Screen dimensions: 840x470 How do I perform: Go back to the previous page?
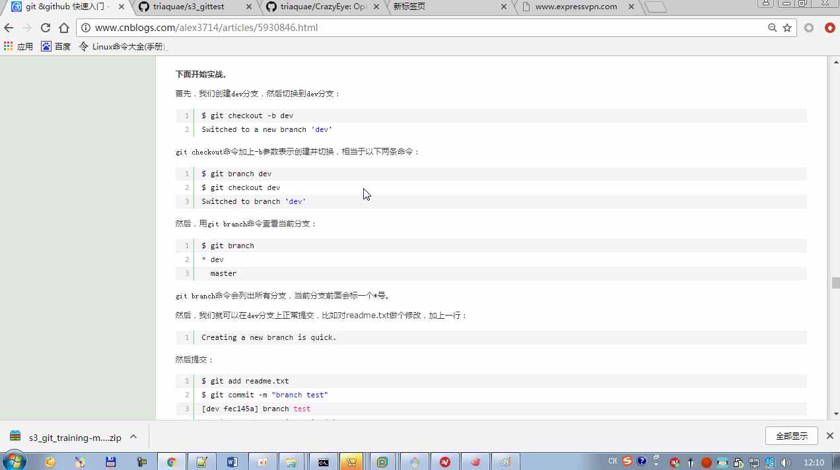pos(9,28)
